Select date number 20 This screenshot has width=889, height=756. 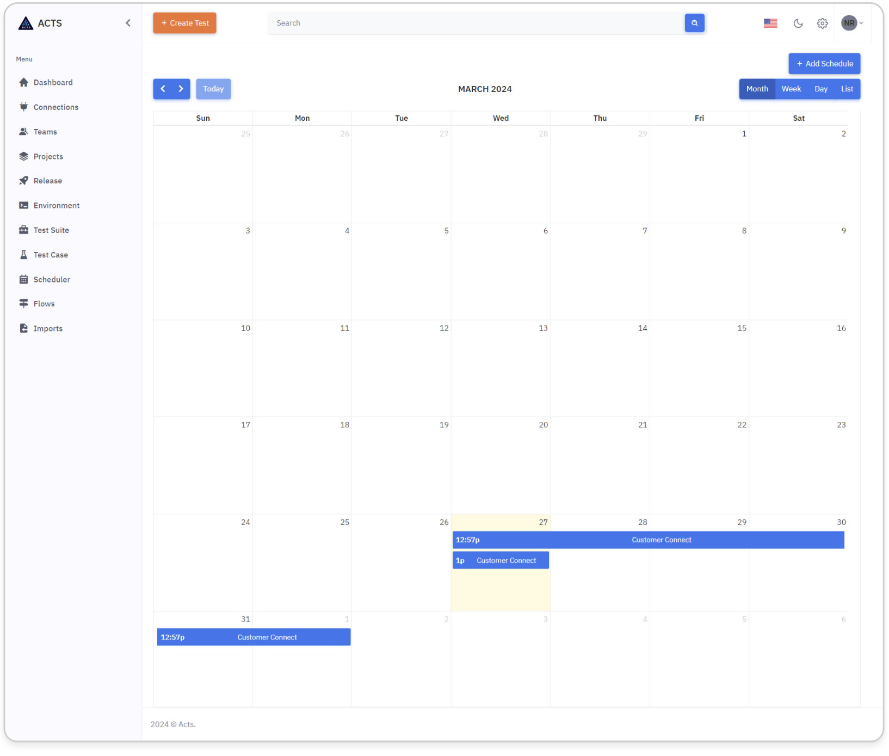pos(543,425)
